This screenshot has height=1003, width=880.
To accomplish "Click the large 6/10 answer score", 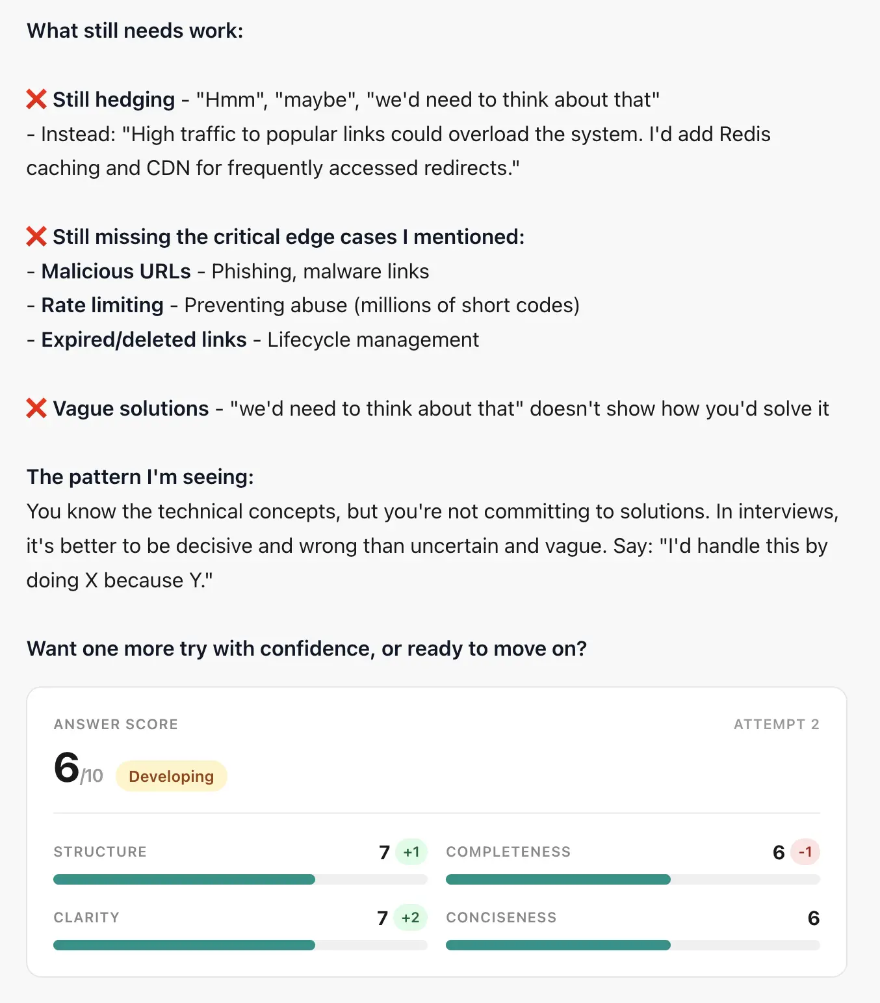I will [x=77, y=769].
